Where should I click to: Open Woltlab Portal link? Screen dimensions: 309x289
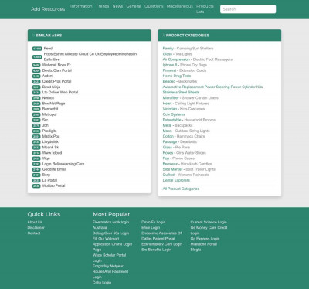(53, 185)
